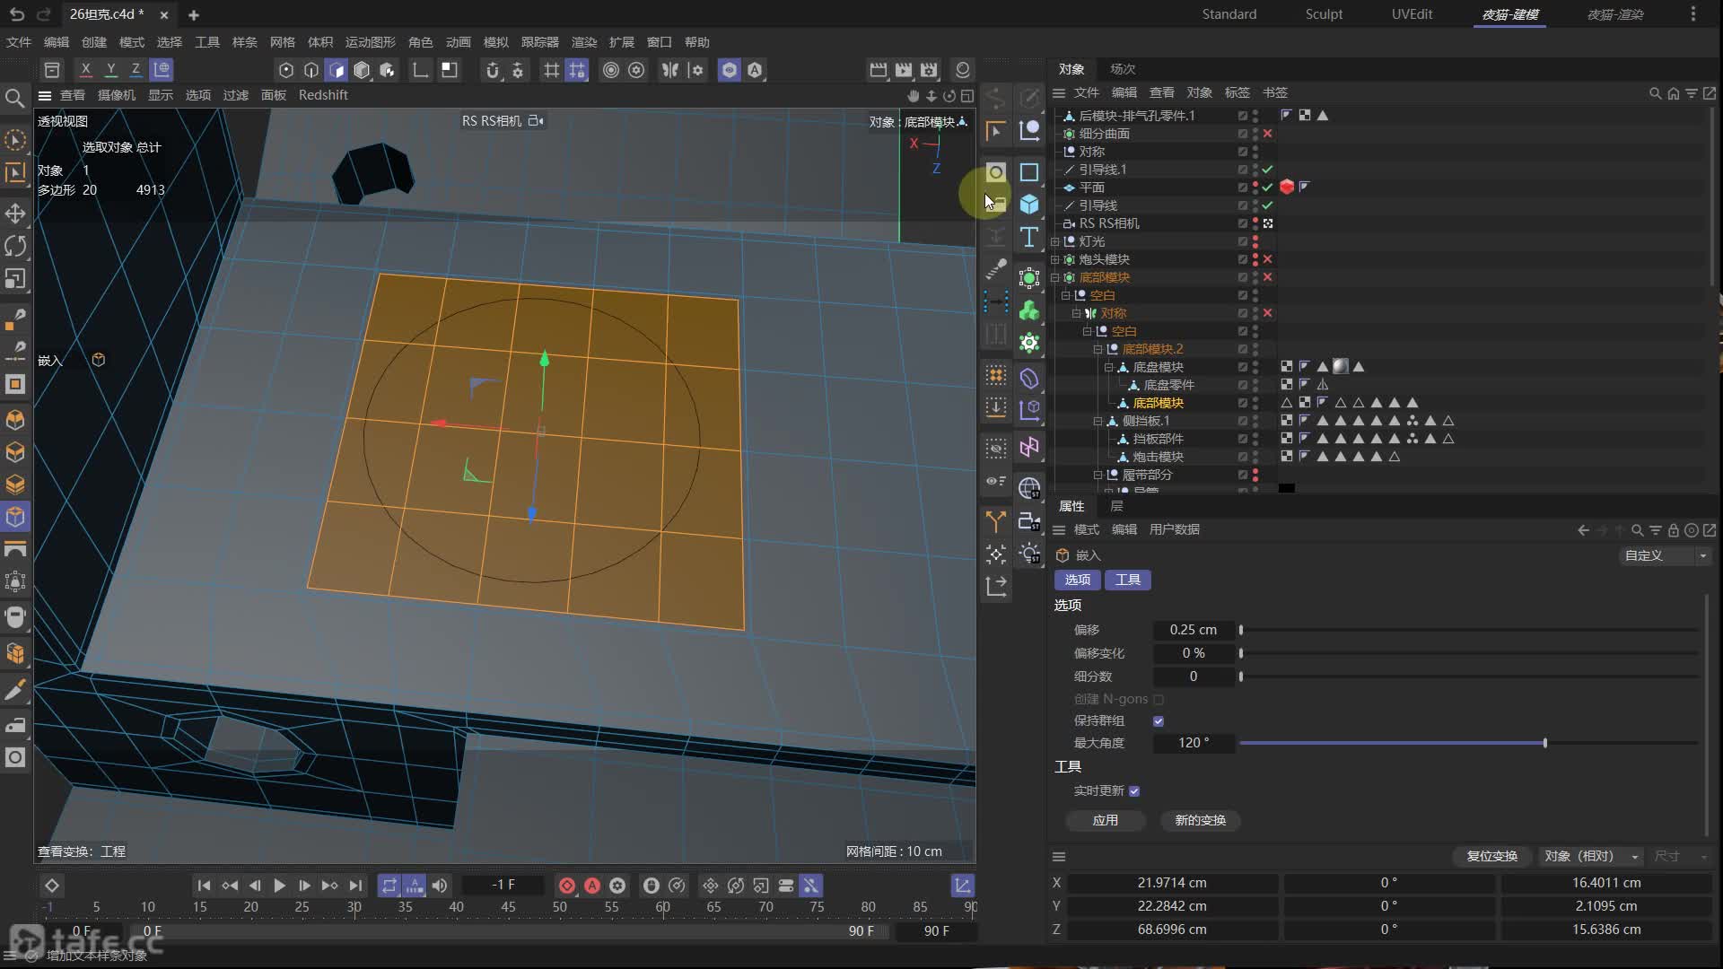
Task: Click the record active objects button
Action: (x=567, y=886)
